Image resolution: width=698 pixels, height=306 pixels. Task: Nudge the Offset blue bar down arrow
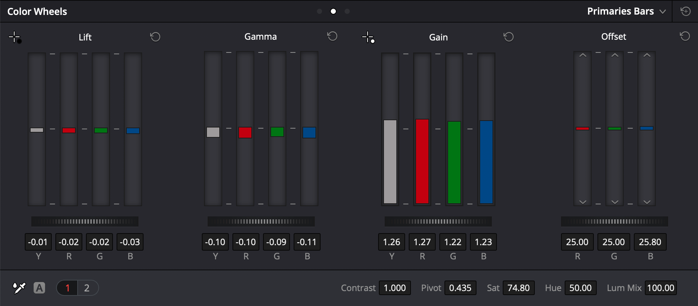(647, 202)
